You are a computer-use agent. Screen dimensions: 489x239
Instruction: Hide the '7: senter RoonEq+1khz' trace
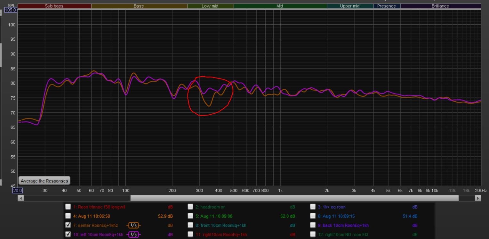(x=68, y=226)
